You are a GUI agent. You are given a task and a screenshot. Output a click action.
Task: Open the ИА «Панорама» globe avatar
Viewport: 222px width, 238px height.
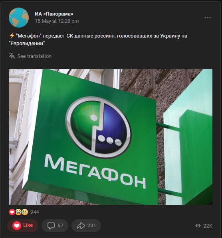point(19,18)
